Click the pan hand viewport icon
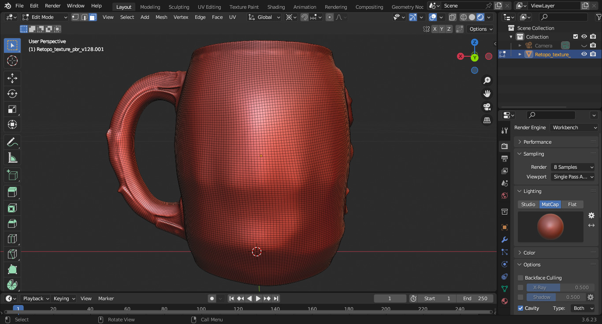The width and height of the screenshot is (602, 324). [x=487, y=94]
